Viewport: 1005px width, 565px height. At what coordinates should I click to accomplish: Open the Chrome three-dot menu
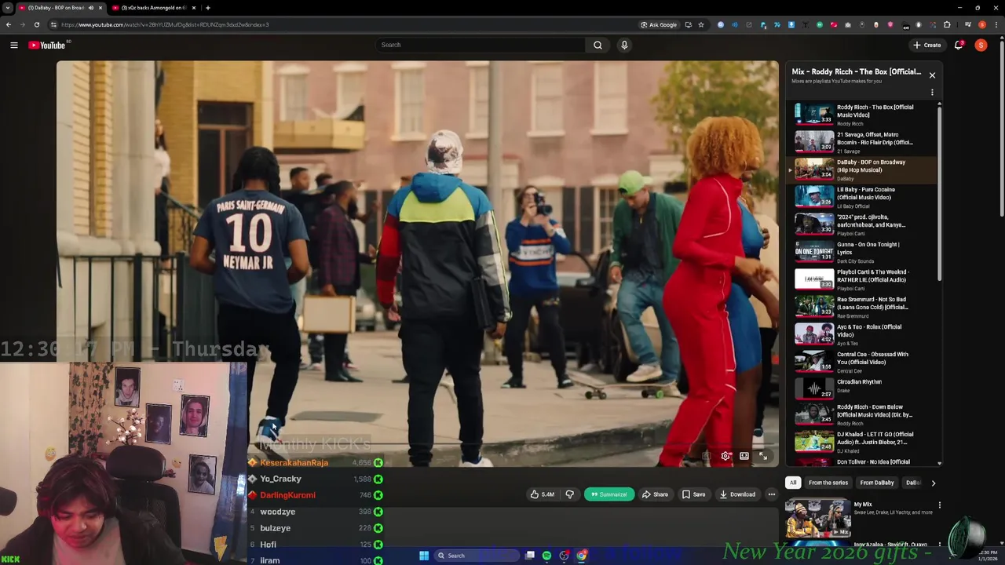click(x=996, y=24)
